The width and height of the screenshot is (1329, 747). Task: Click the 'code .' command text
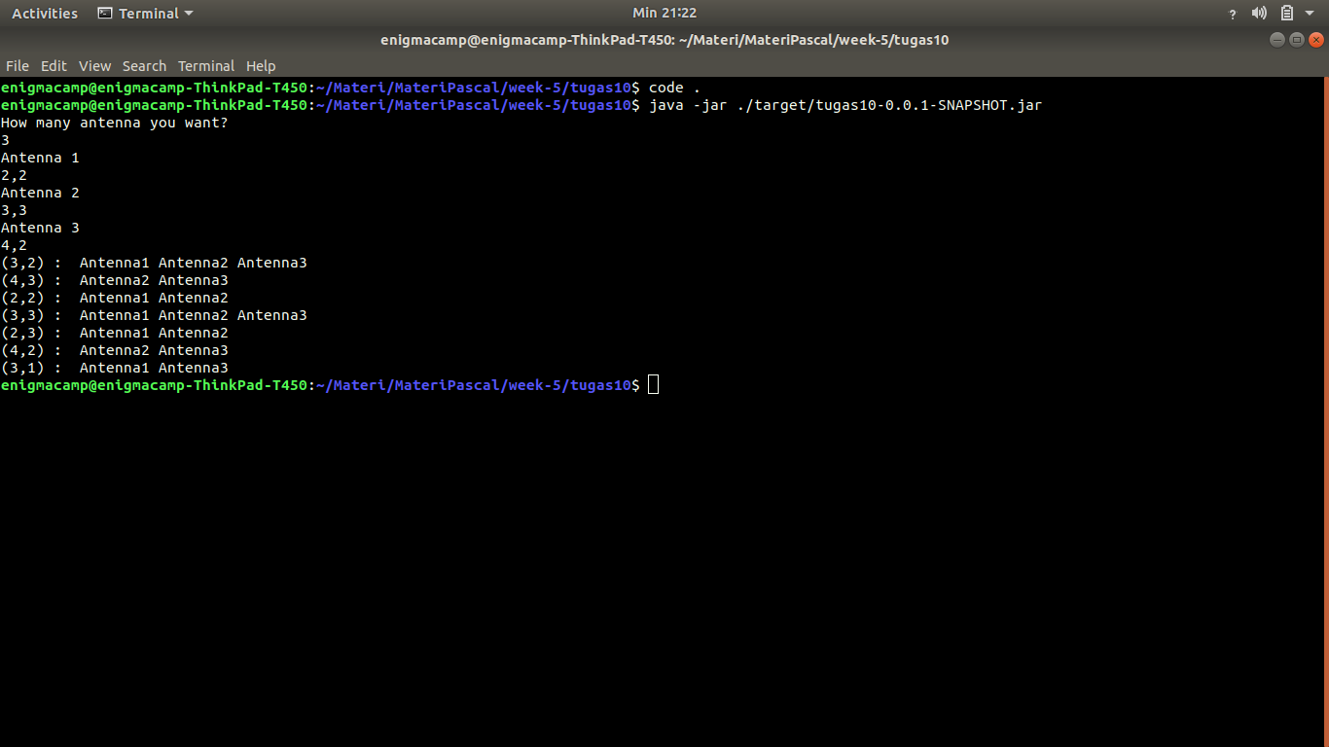click(x=674, y=88)
